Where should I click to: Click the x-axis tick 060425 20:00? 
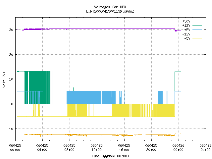point(151,147)
